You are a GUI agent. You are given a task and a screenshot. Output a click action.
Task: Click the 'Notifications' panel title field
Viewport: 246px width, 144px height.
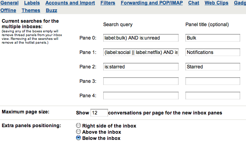(213, 52)
